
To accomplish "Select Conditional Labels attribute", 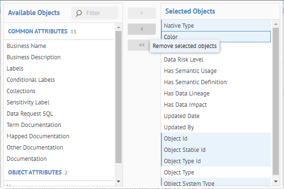I will pos(59,80).
